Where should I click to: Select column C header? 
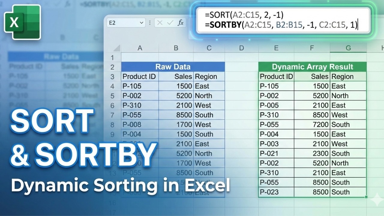(x=209, y=48)
